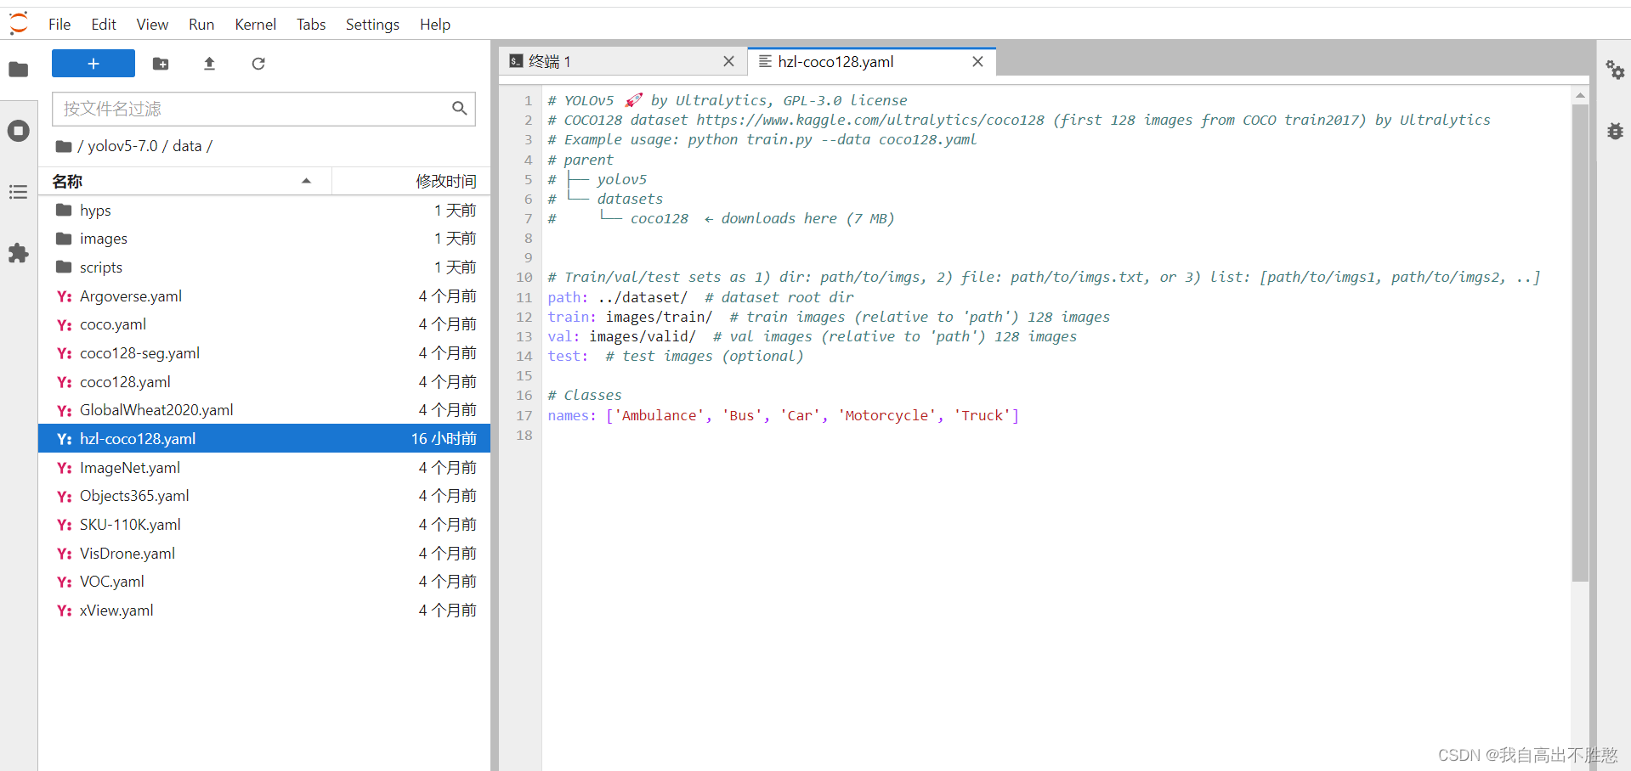Viewport: 1631px width, 771px height.
Task: Select the scripts folder
Action: pyautogui.click(x=264, y=267)
